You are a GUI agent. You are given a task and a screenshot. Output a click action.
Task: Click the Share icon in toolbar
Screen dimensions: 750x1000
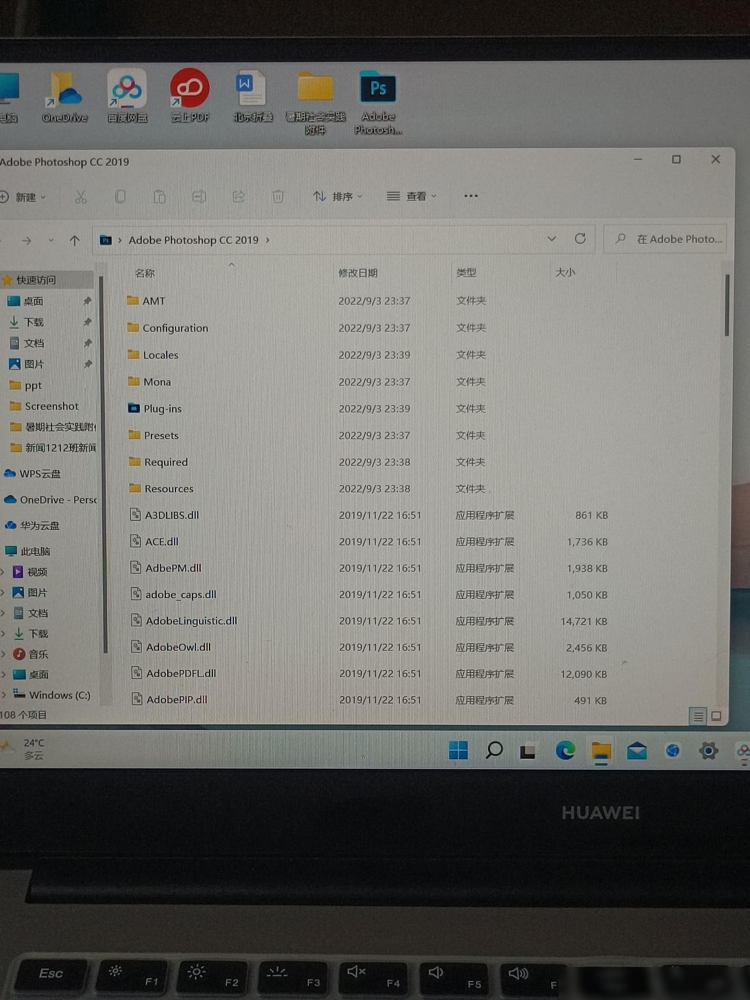click(238, 197)
